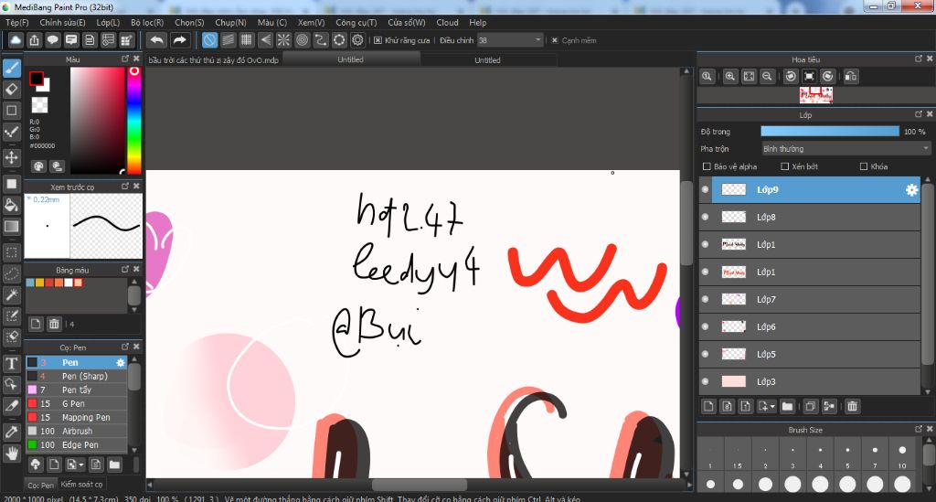Screen dimensions: 936x502
Task: Open the Cloud menu
Action: (447, 23)
